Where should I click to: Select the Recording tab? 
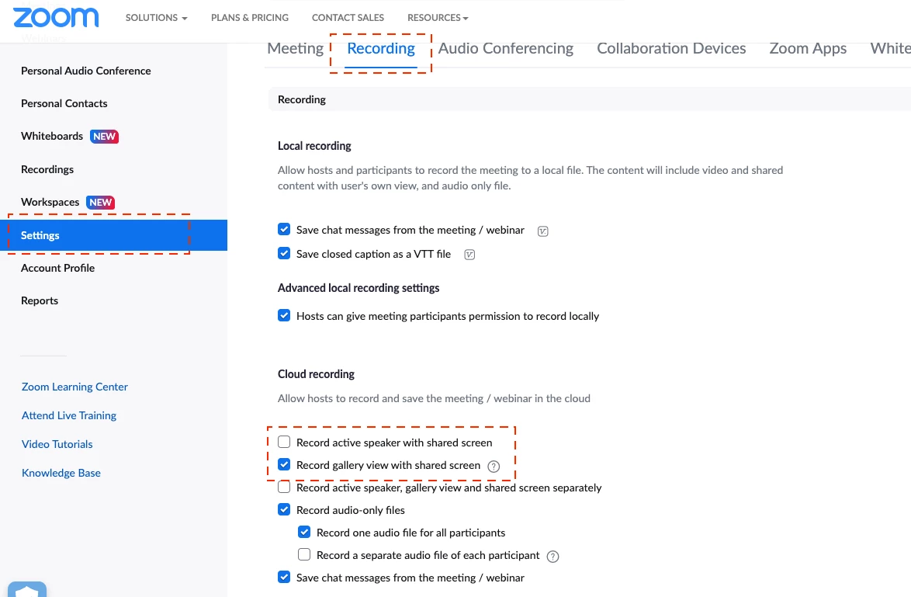tap(381, 48)
